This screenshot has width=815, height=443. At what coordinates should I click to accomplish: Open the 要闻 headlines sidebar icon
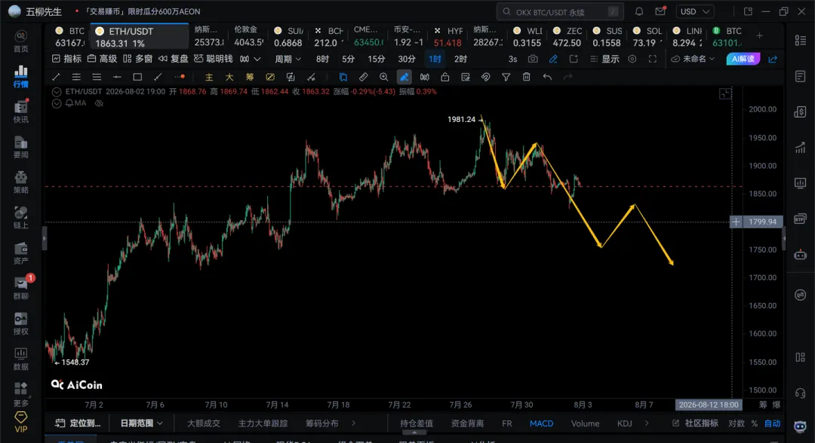[x=21, y=147]
